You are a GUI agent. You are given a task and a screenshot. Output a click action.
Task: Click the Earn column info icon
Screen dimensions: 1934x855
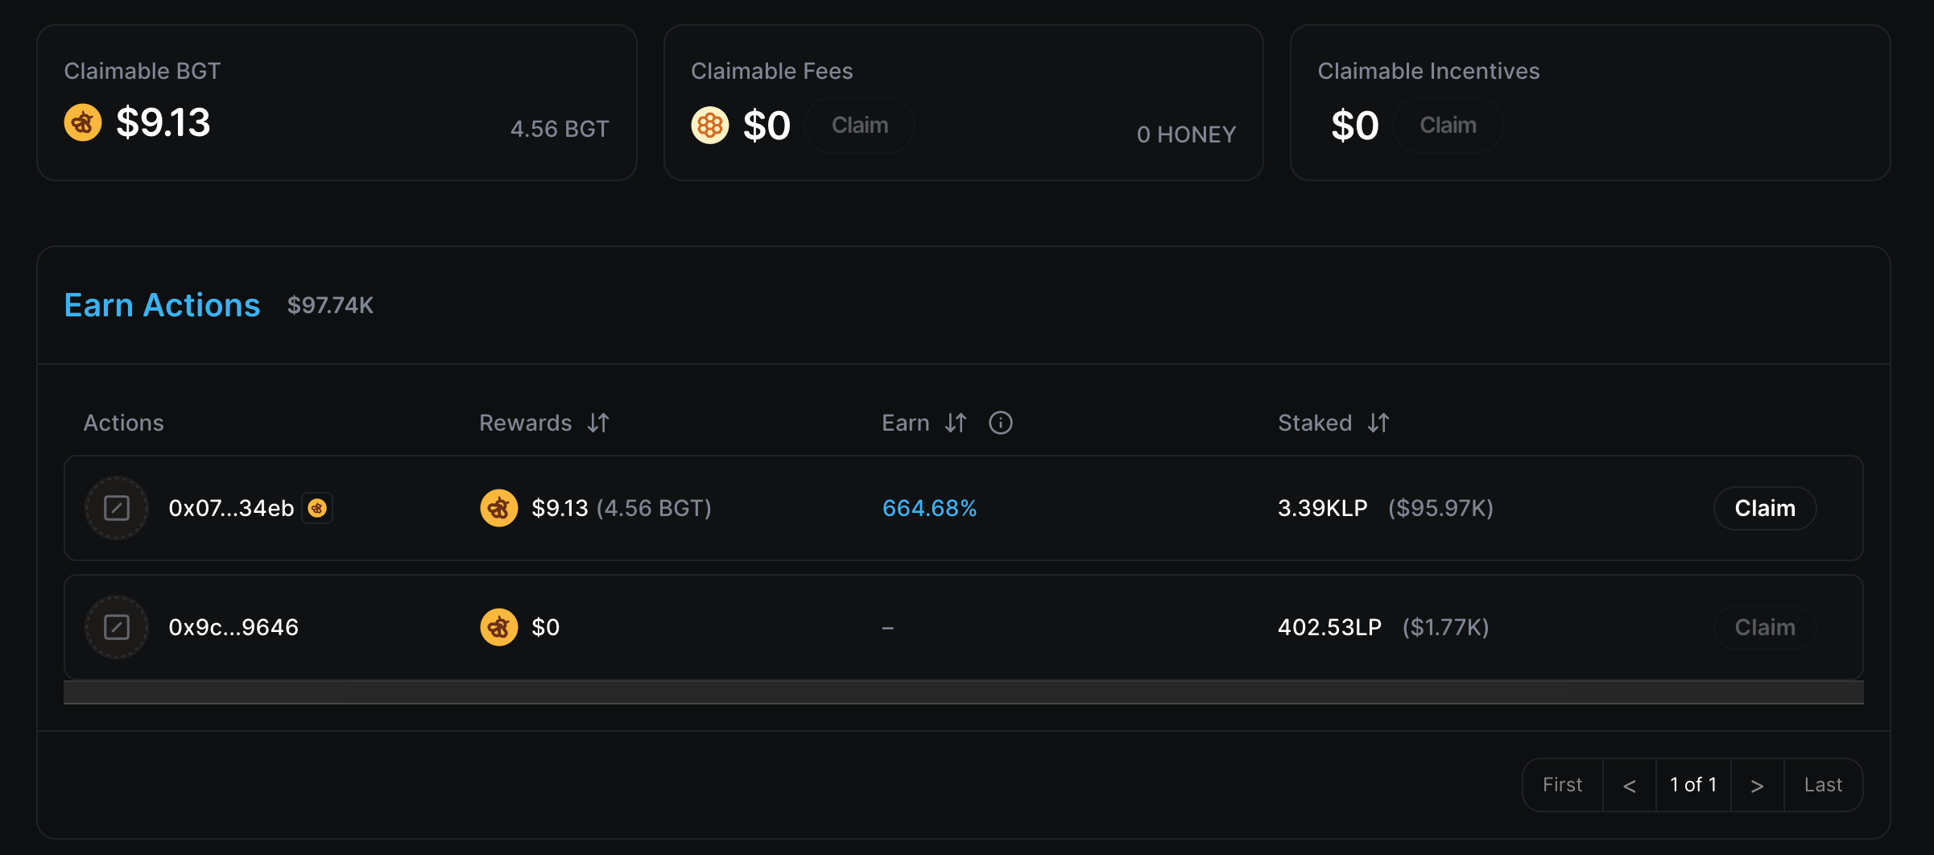point(1000,423)
